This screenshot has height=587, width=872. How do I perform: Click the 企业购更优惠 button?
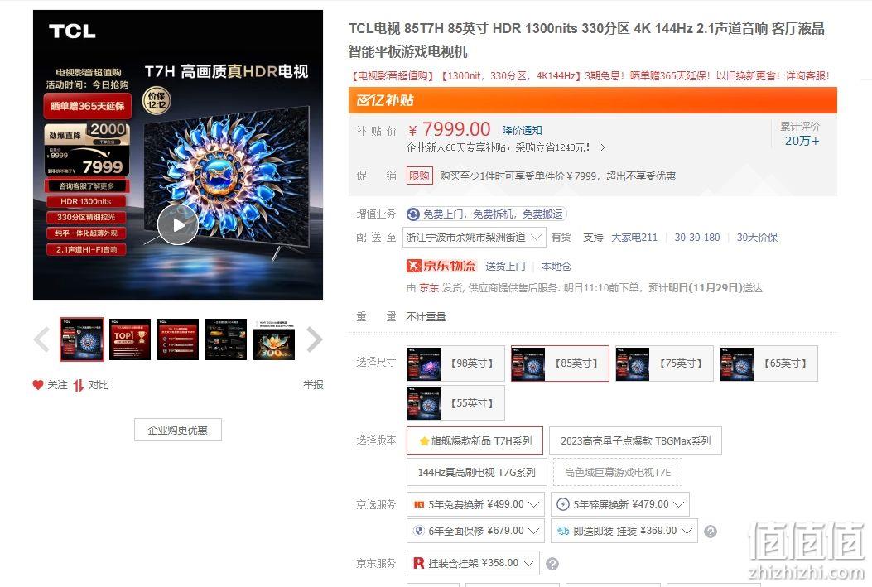pyautogui.click(x=178, y=430)
